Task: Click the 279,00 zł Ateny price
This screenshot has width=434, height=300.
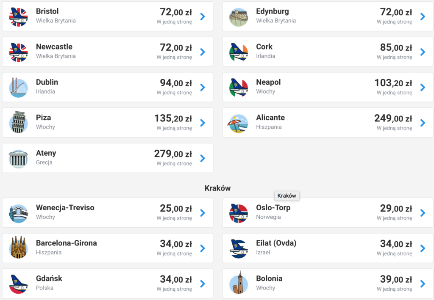Action: (x=173, y=154)
